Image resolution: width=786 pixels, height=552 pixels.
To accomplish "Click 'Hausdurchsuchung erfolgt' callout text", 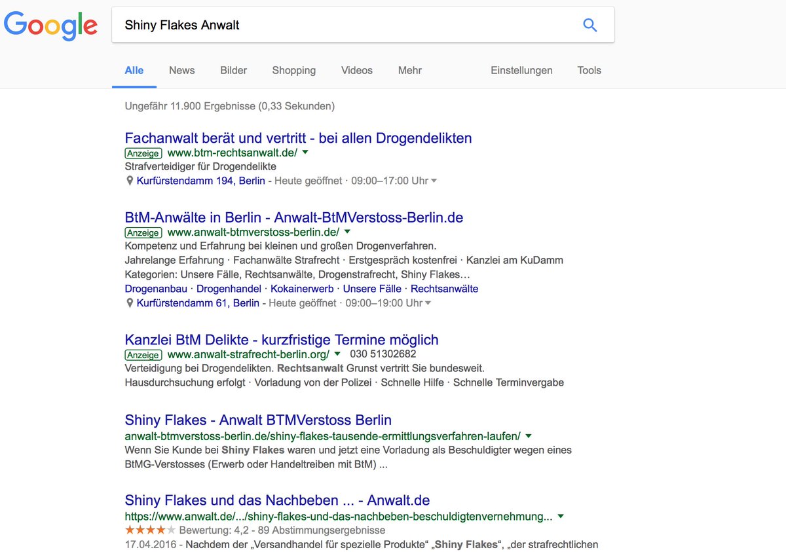I will [185, 382].
